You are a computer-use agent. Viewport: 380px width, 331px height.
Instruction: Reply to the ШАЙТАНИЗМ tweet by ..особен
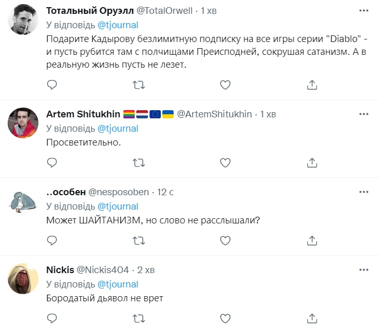pos(52,240)
